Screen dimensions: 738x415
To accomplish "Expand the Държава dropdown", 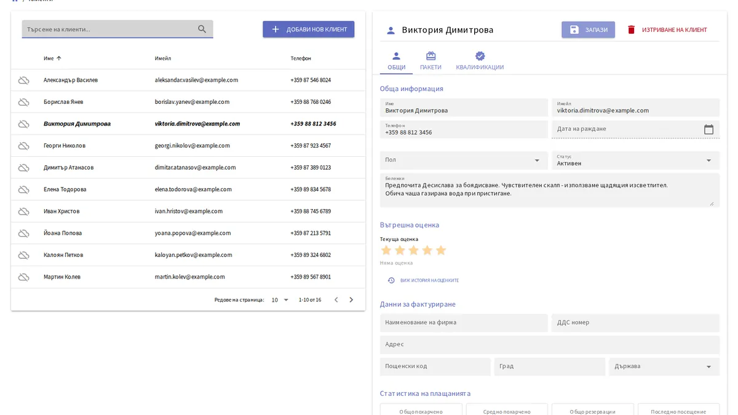I will (664, 366).
